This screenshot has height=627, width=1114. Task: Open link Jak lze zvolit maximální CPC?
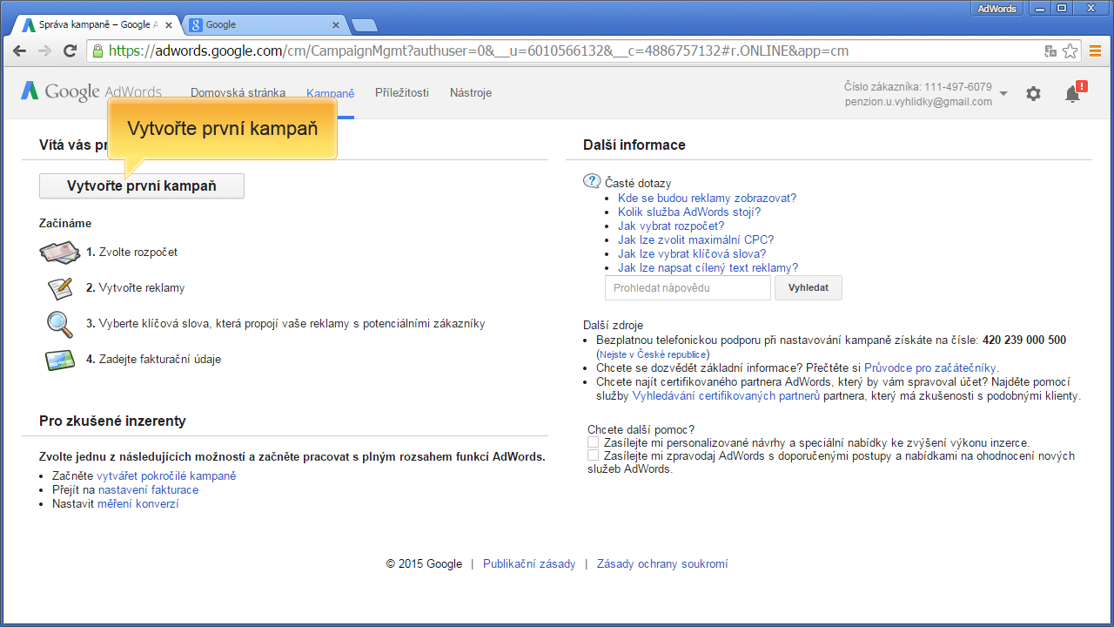point(696,239)
